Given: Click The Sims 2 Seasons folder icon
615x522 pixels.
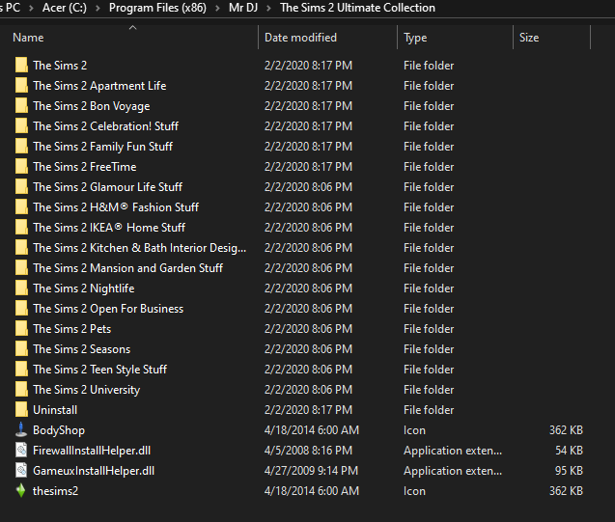Looking at the screenshot, I should click(x=21, y=349).
